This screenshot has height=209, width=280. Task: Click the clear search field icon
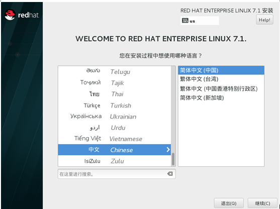click(170, 174)
